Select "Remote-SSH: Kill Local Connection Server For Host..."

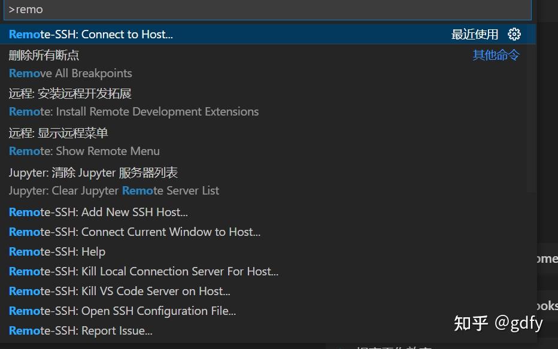click(143, 271)
